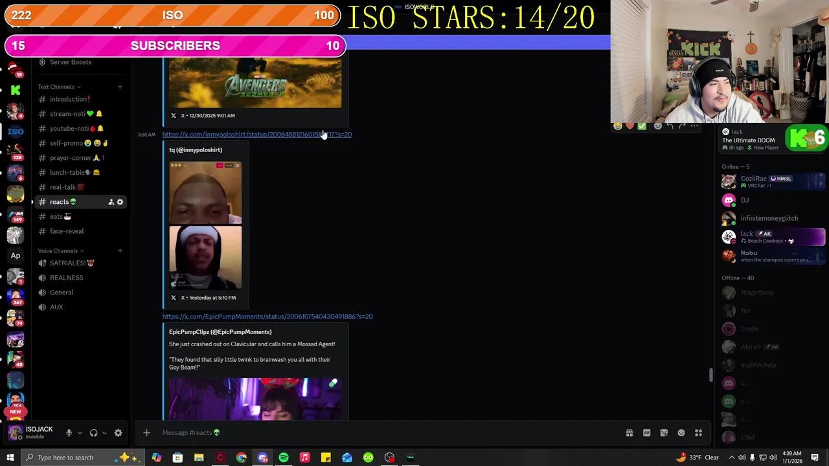This screenshot has height=466, width=829.
Task: Open the Windows notification center
Action: pos(815,458)
